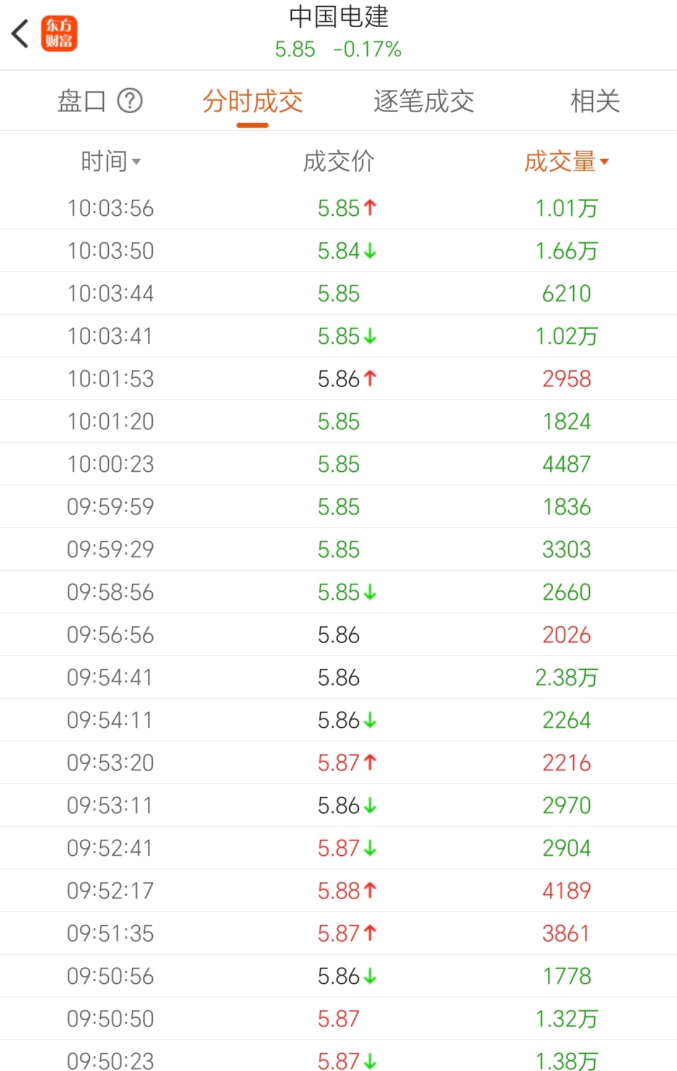Tap the green down arrow at 09:58:56
Viewport: 677px width, 1071px height.
370,592
